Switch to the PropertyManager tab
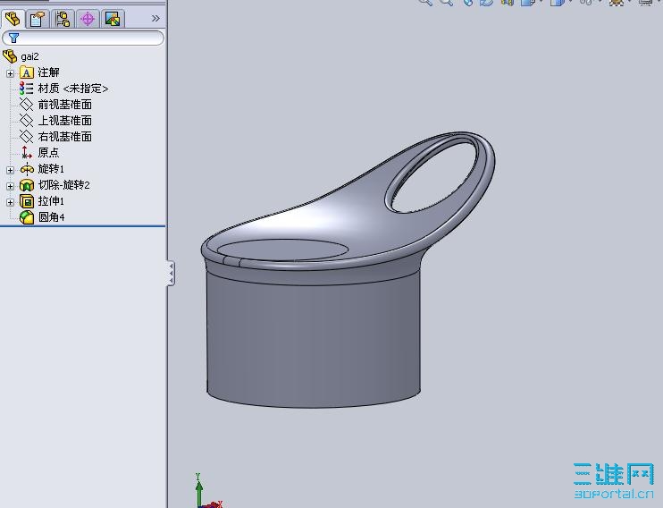This screenshot has height=508, width=663. coord(38,19)
